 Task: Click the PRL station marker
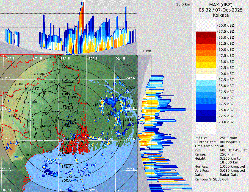14,100
